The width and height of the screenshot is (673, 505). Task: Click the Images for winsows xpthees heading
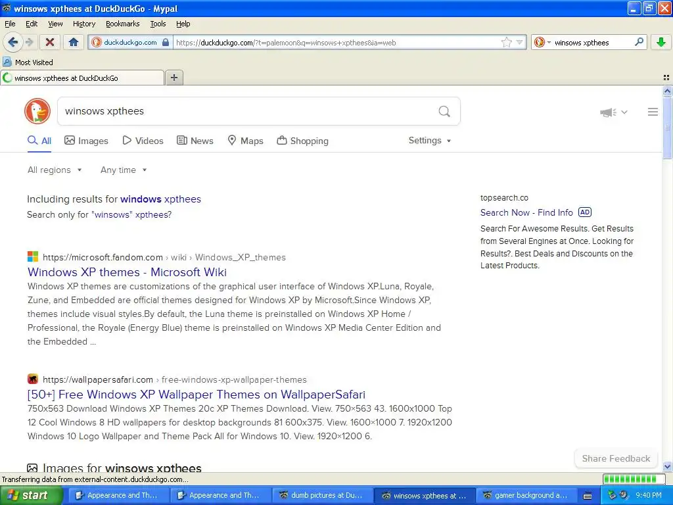pyautogui.click(x=122, y=468)
